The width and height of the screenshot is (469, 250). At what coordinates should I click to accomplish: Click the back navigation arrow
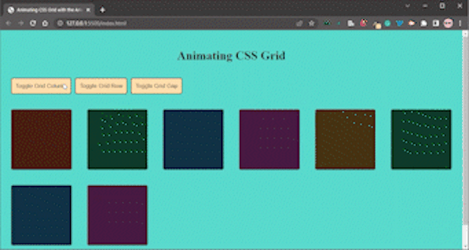pos(8,23)
